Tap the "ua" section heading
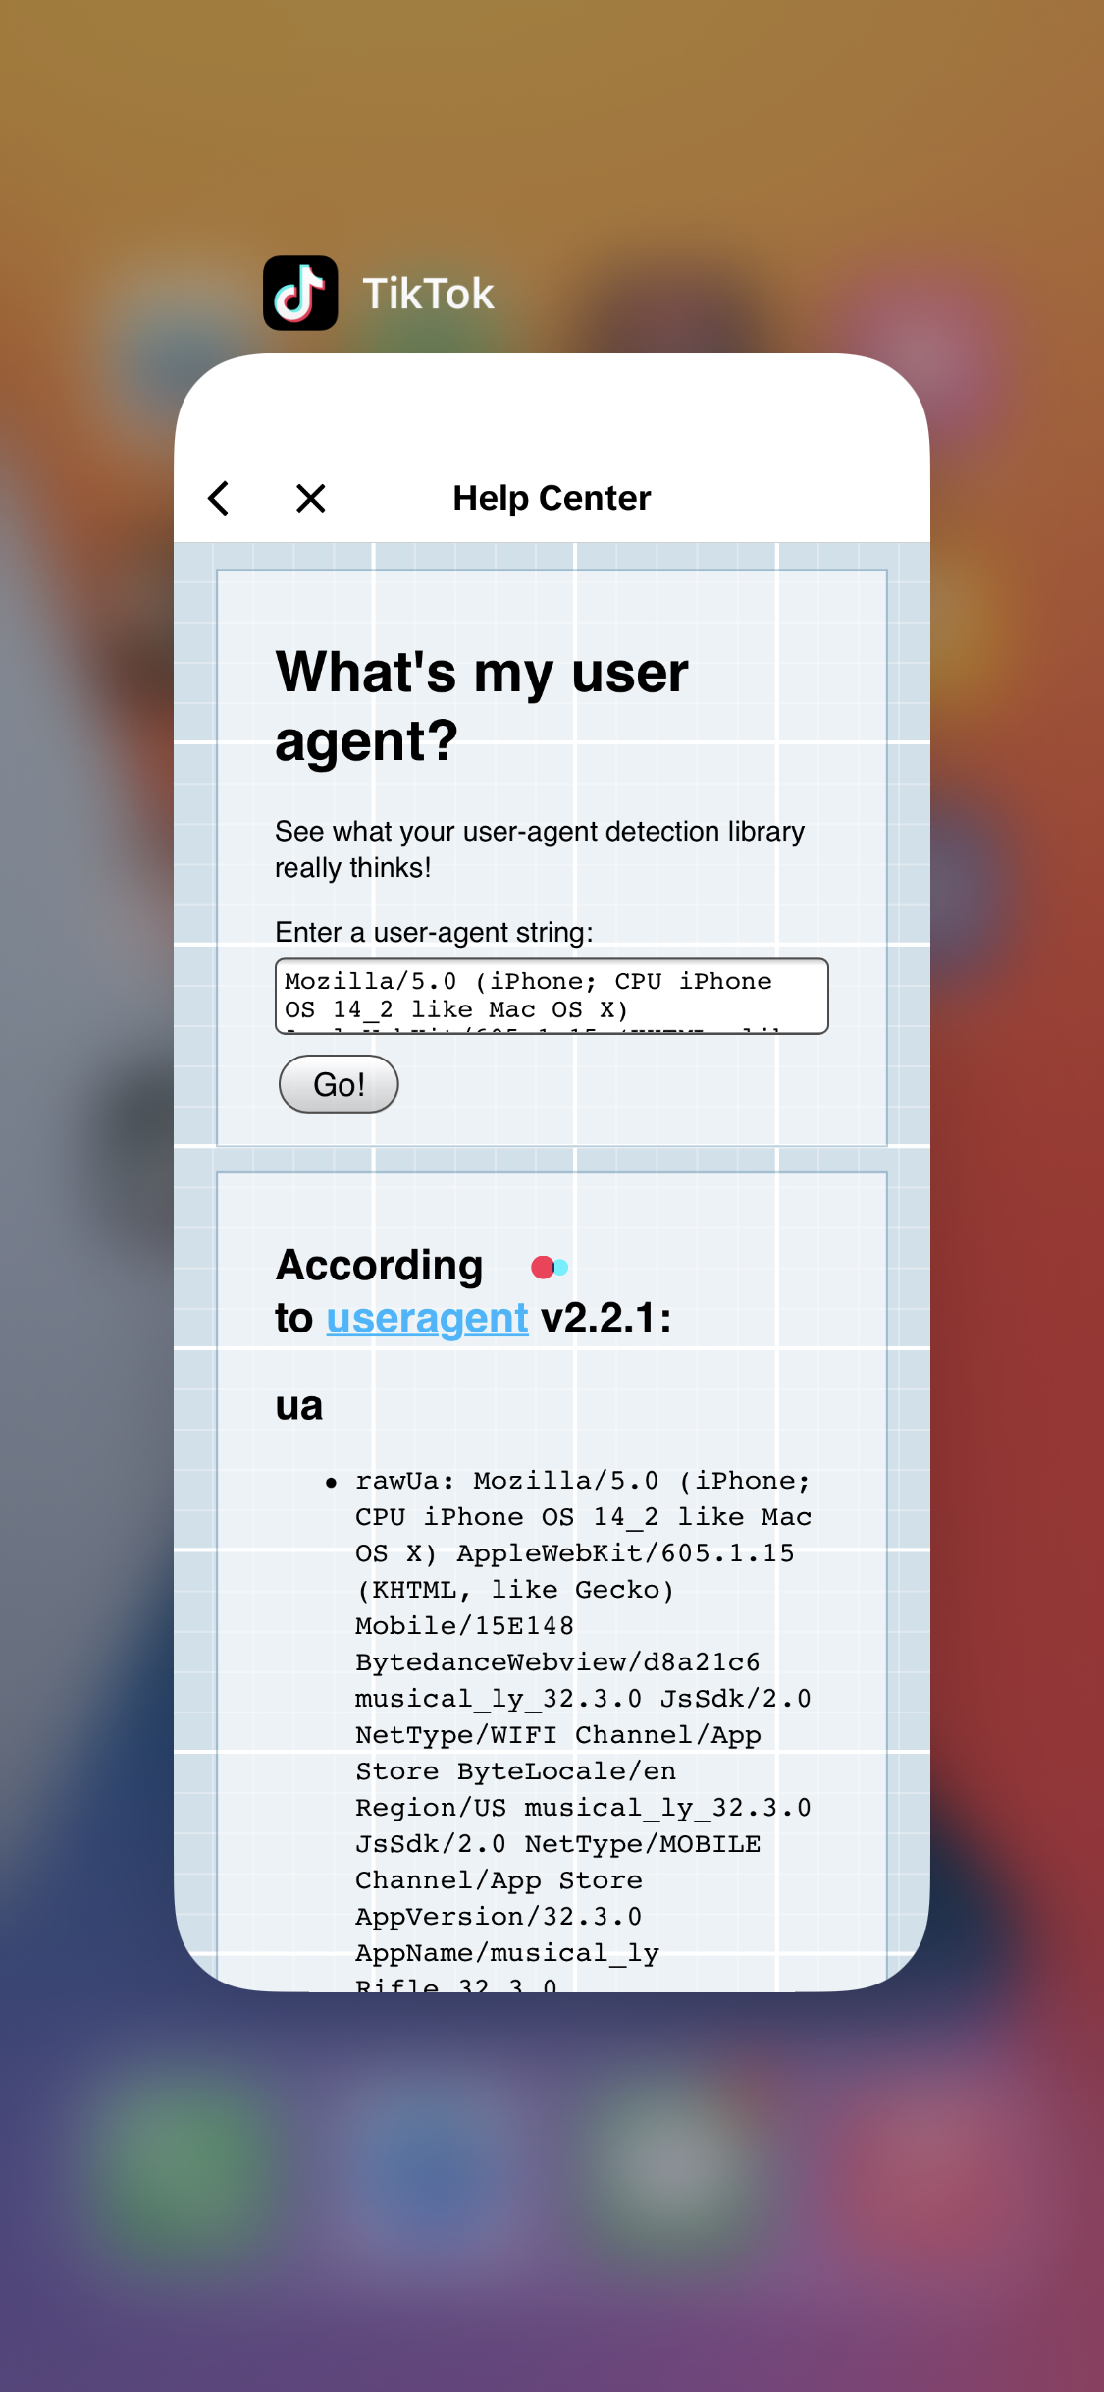Screen dimensions: 1104x2392 (299, 1406)
